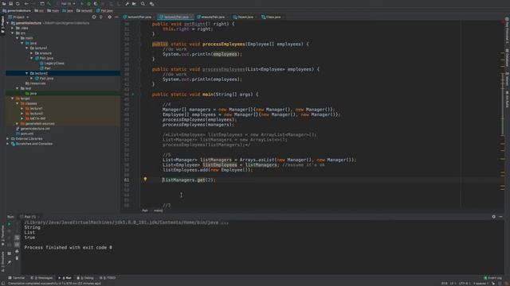Click the Java path output line in console
This screenshot has width=510, height=286.
(126, 222)
